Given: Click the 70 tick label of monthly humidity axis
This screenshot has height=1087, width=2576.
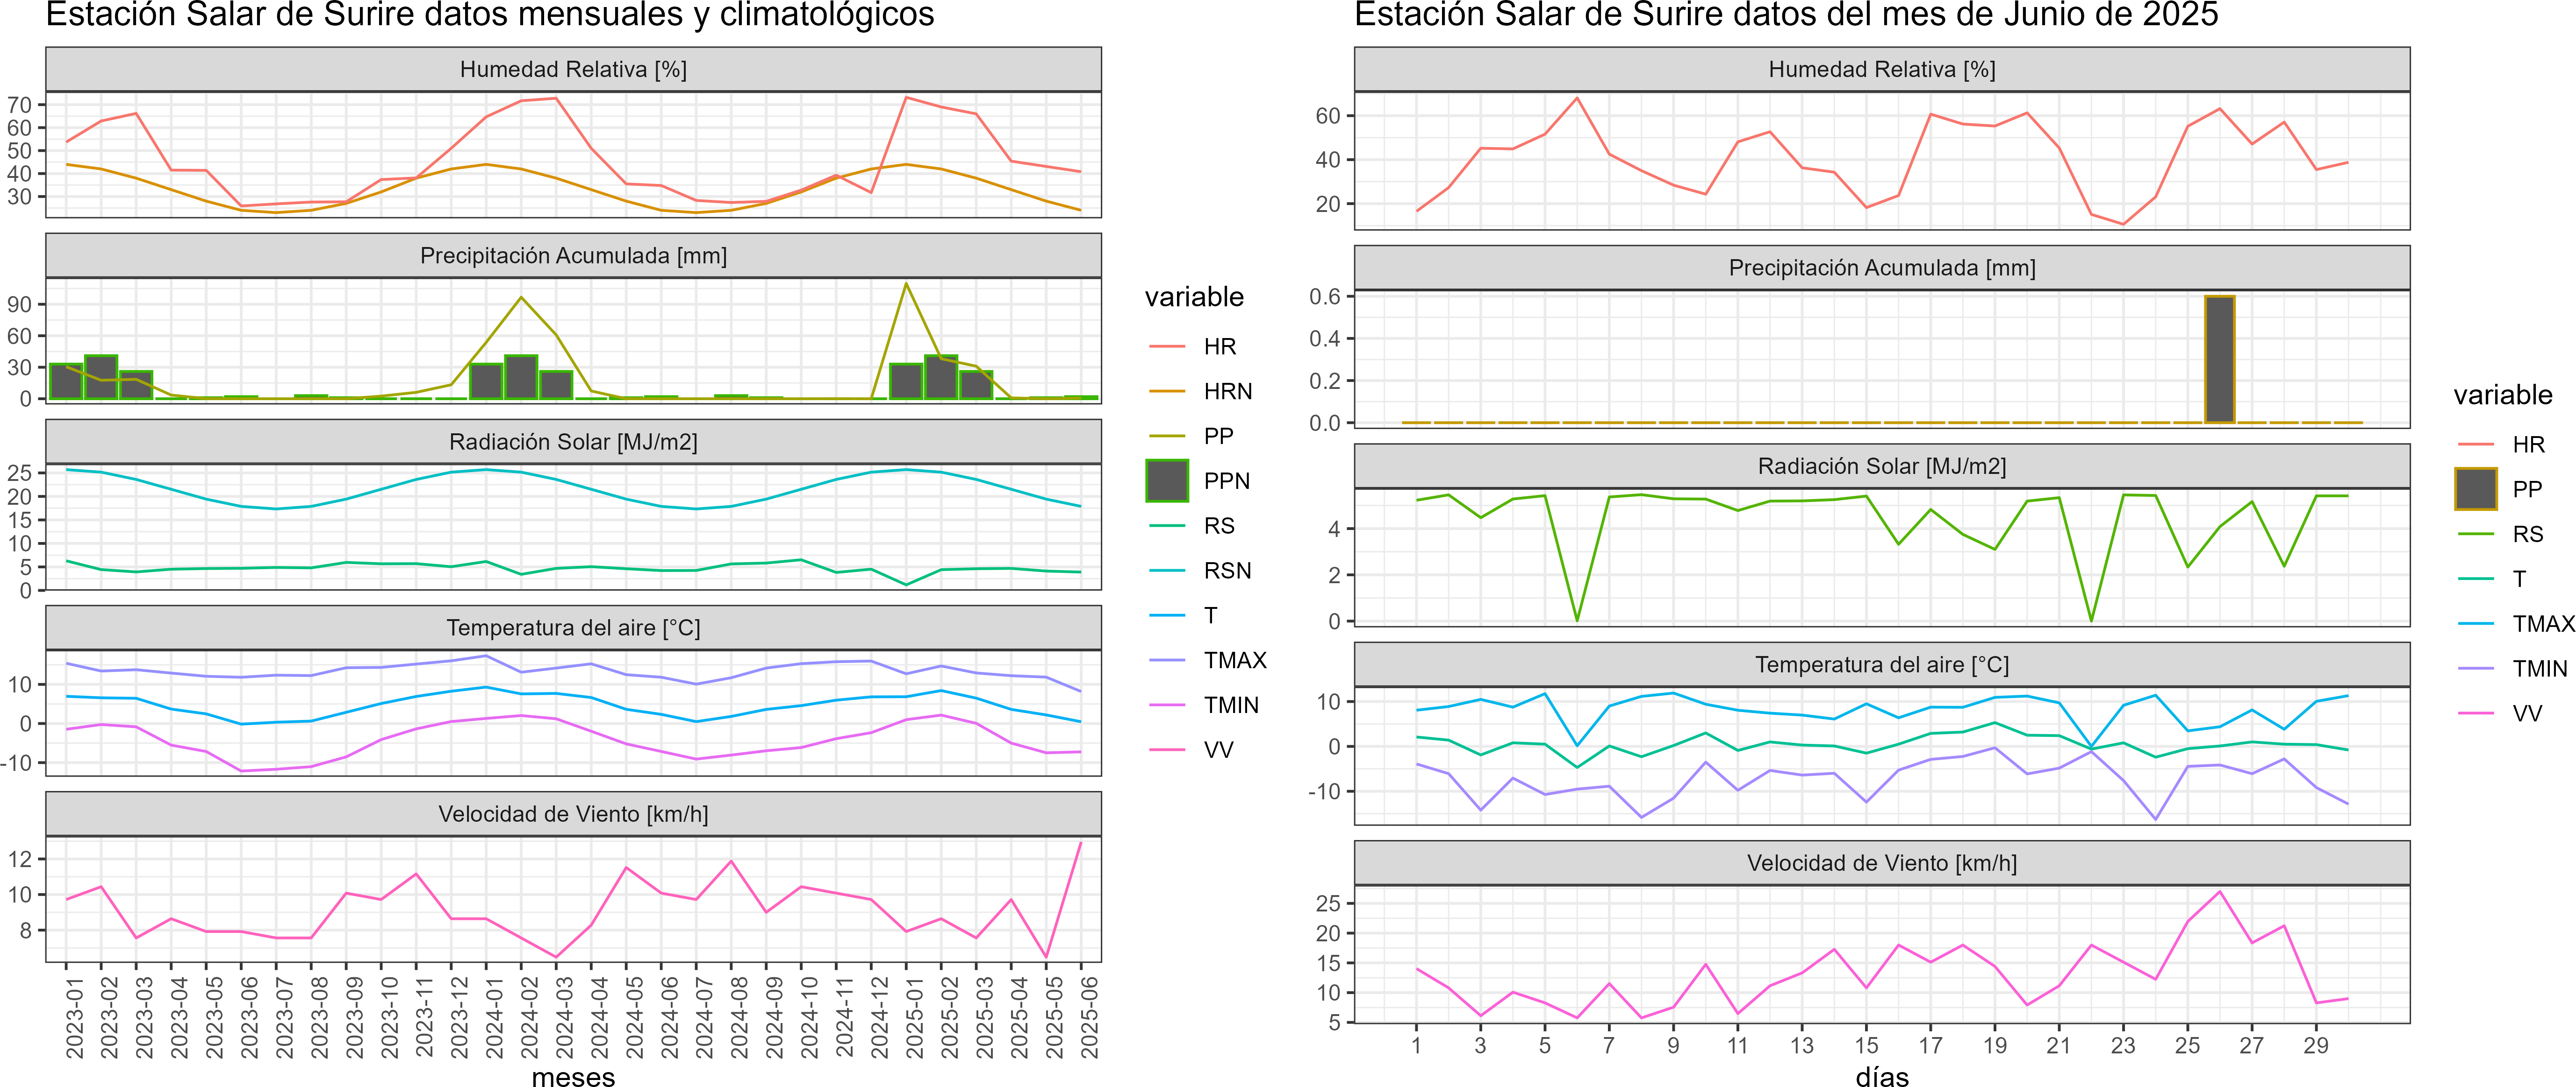Looking at the screenshot, I should (x=20, y=105).
